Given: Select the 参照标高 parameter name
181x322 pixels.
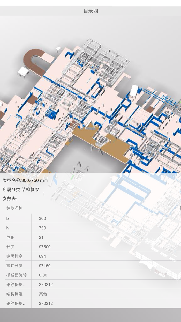Looking at the screenshot, I should [14, 256].
